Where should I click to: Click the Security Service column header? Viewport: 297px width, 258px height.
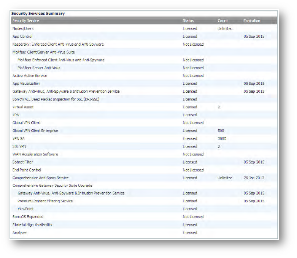click(26, 21)
